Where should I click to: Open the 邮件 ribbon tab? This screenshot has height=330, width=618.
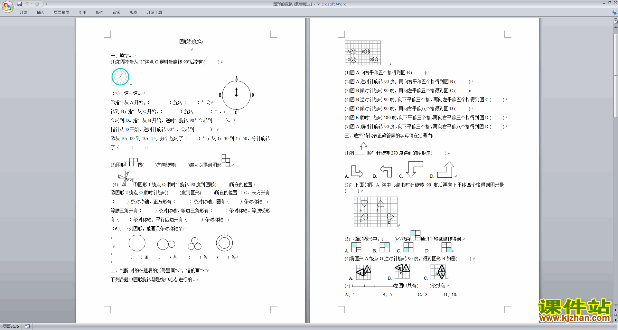point(99,13)
